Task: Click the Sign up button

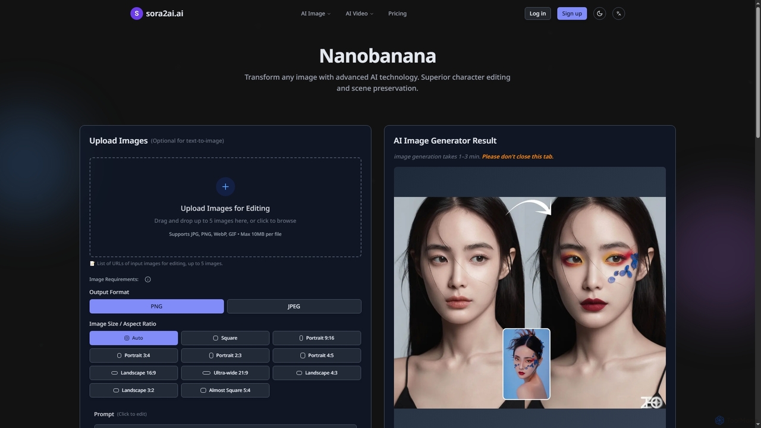Action: coord(572,13)
